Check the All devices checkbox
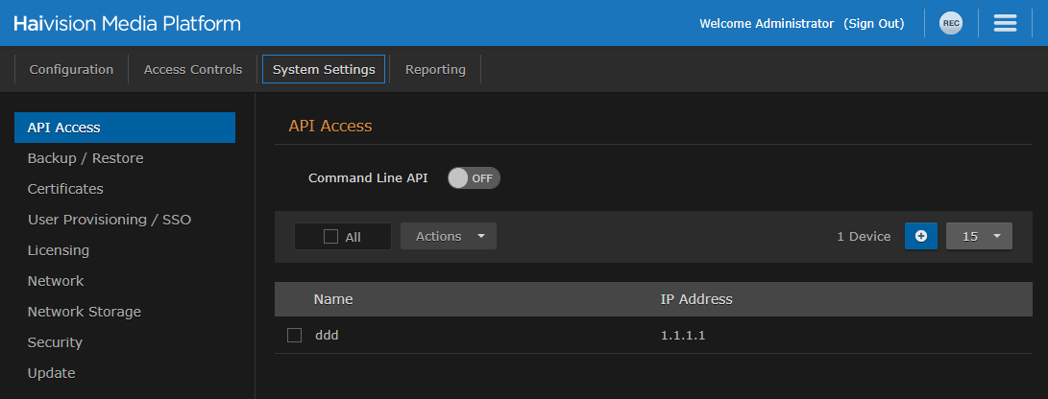 (x=331, y=237)
